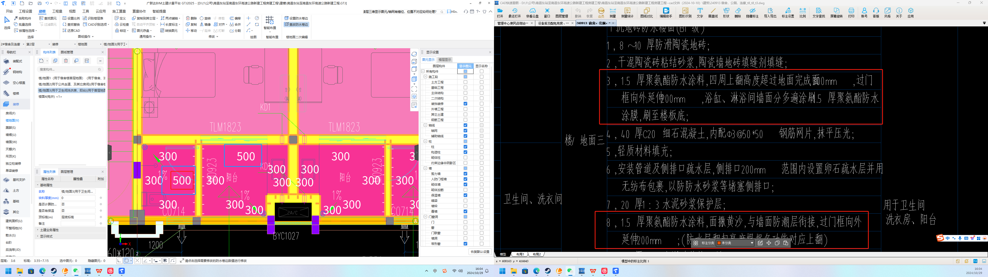Click the Windows Start button on left taskbar
This screenshot has width=988, height=277.
8,271
